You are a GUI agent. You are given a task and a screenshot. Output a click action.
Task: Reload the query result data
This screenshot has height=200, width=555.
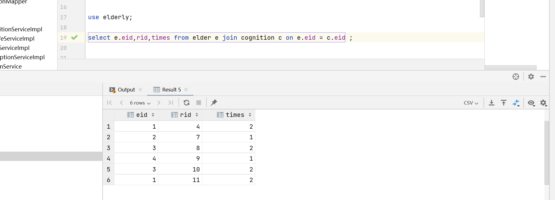tap(187, 103)
